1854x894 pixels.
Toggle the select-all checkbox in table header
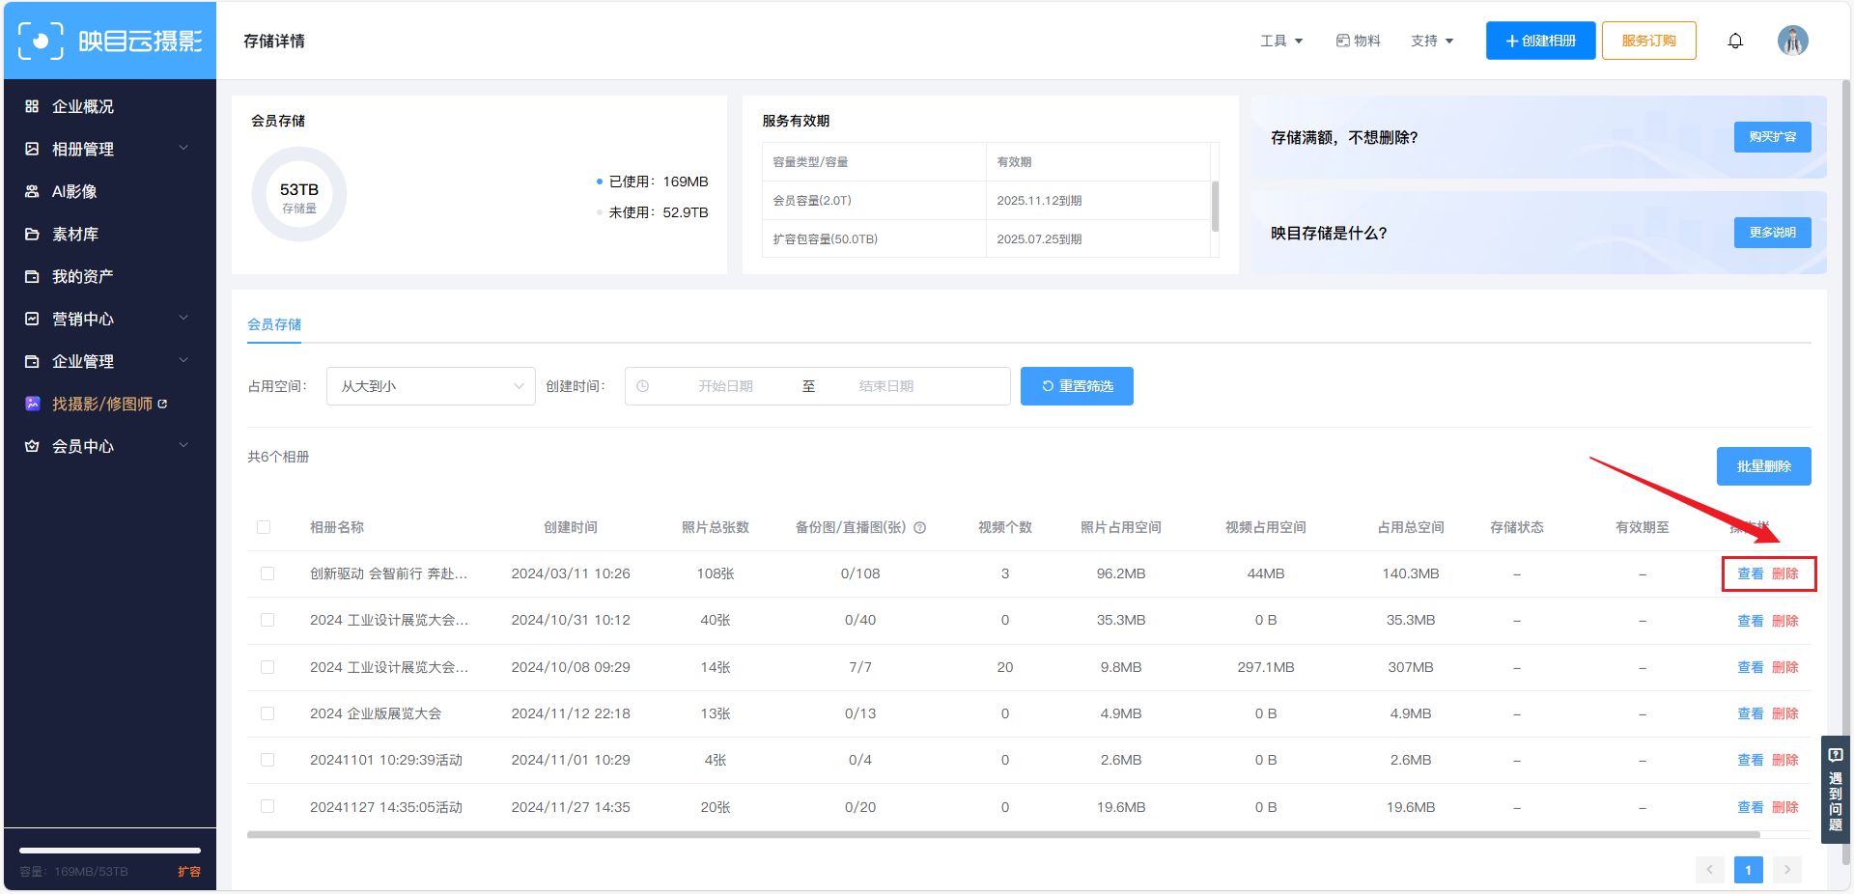click(x=264, y=527)
